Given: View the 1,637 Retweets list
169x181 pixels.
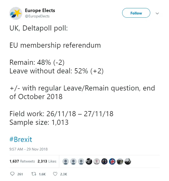Looking at the screenshot, I should point(22,161).
